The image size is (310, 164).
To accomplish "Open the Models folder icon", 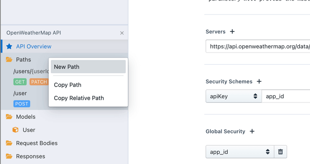I will tap(9, 117).
